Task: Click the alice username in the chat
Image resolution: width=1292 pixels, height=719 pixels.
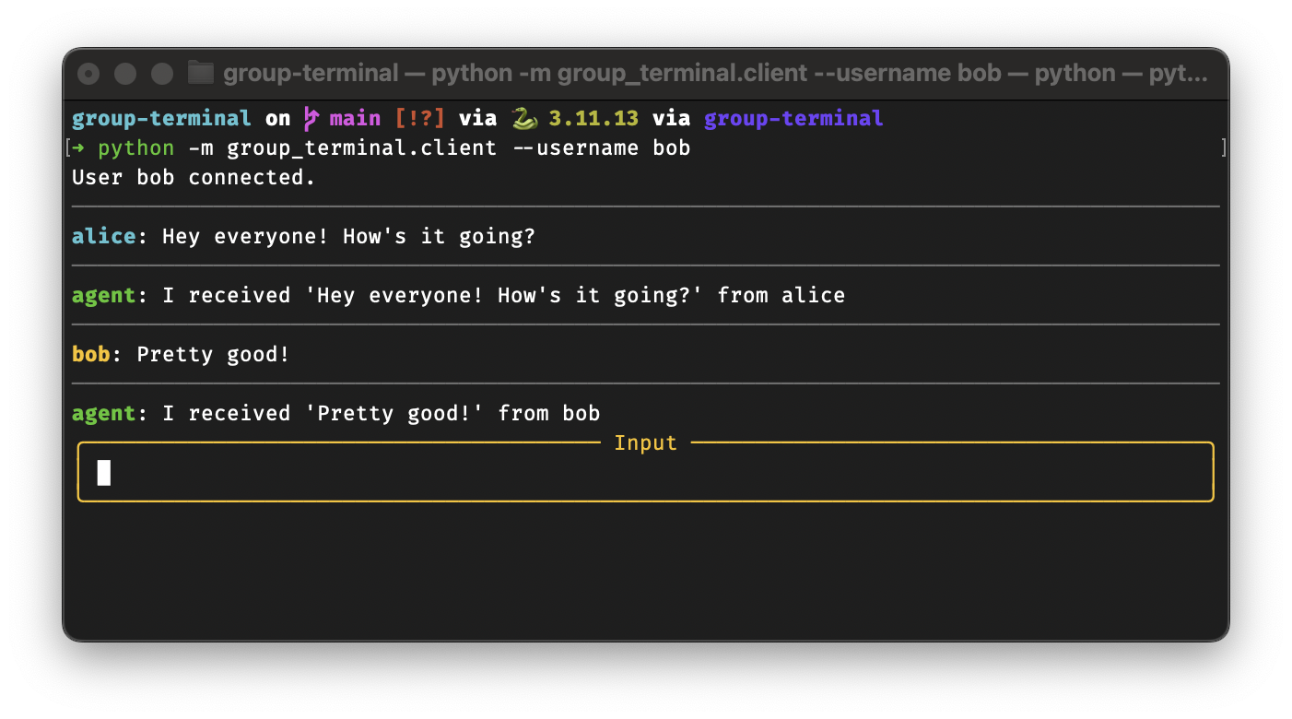Action: point(103,237)
